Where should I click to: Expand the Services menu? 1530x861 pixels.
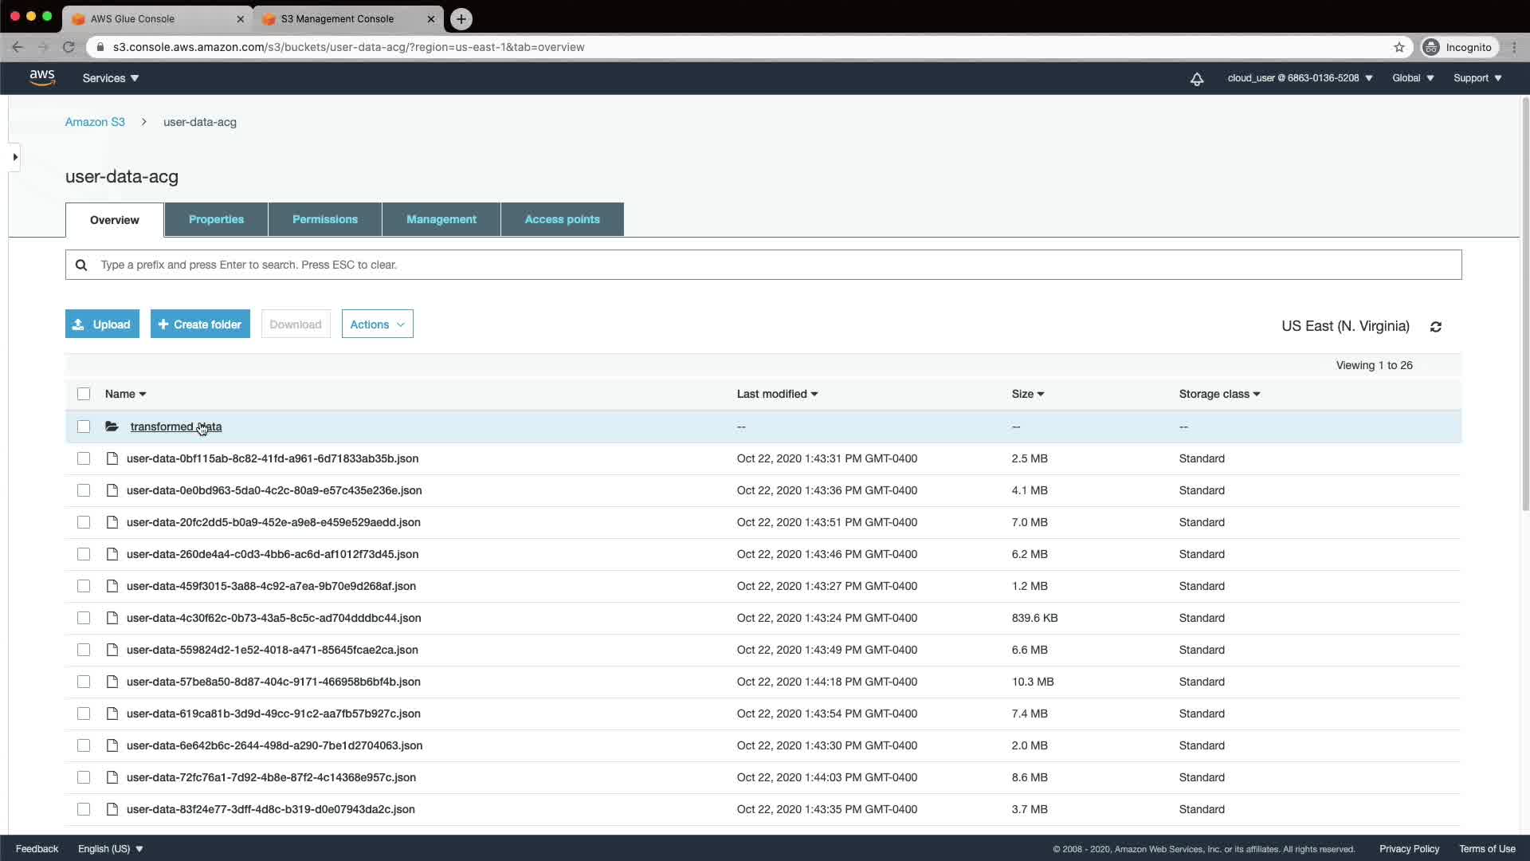click(110, 78)
